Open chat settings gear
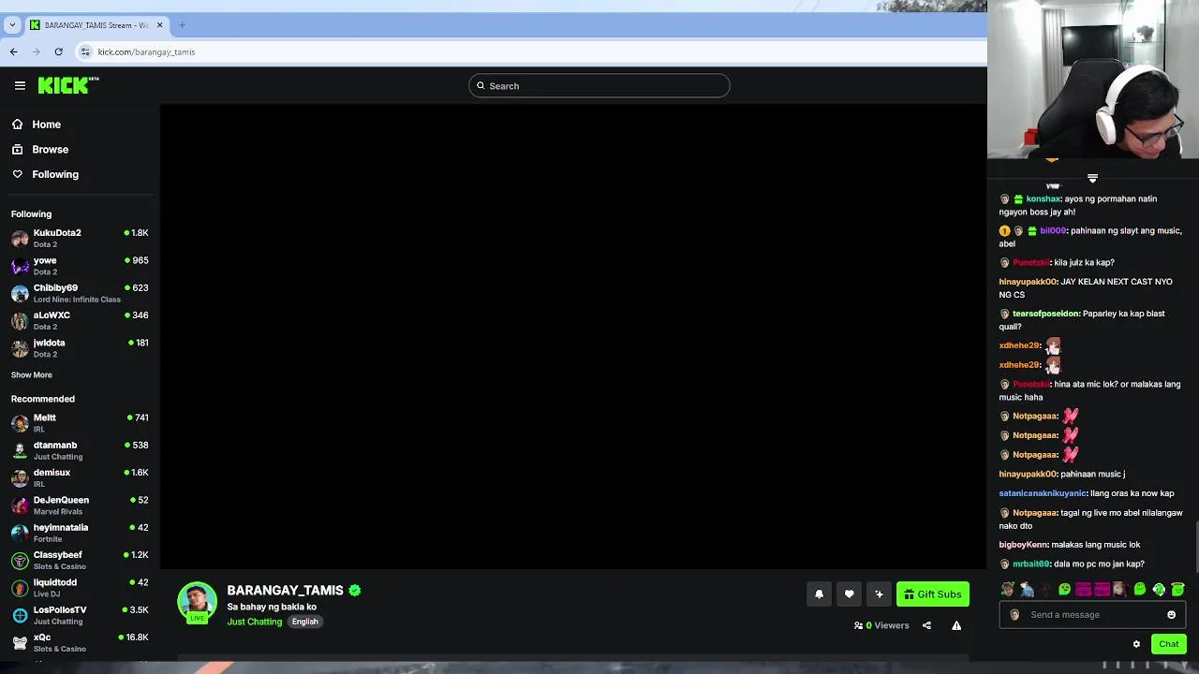The height and width of the screenshot is (674, 1199). [1136, 644]
